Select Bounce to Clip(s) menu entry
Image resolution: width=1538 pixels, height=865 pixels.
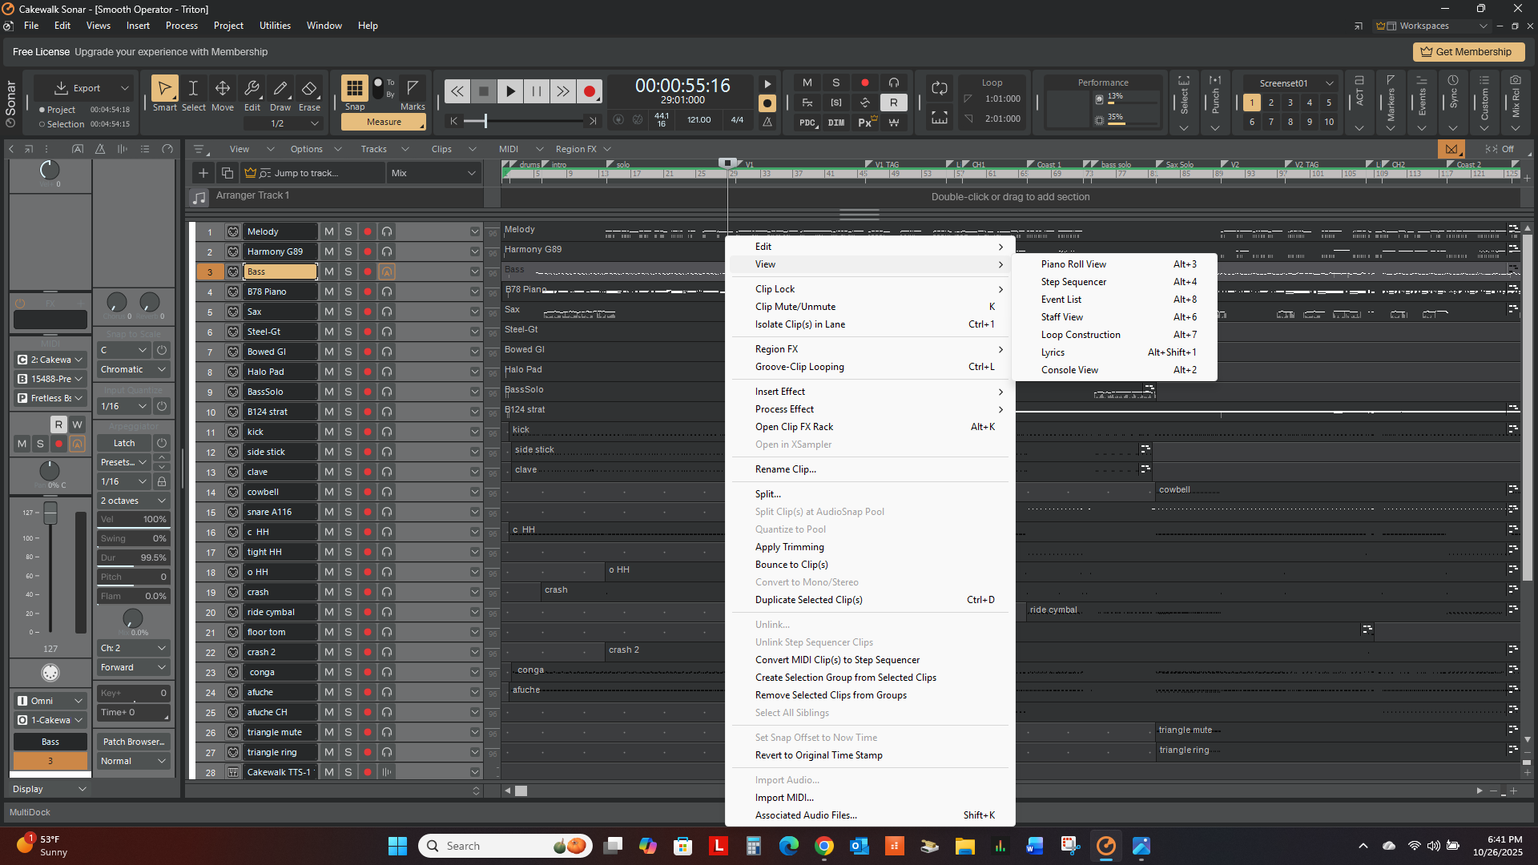point(791,565)
